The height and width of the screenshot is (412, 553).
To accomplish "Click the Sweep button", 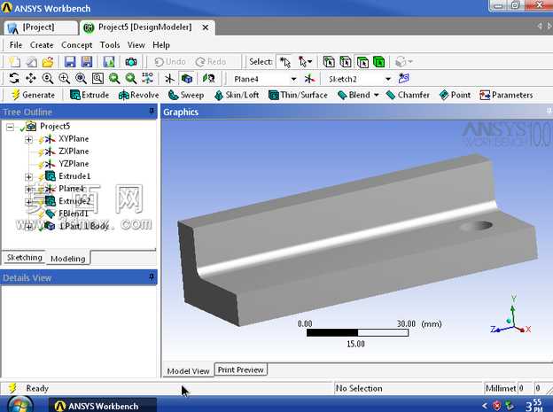I will coord(186,95).
